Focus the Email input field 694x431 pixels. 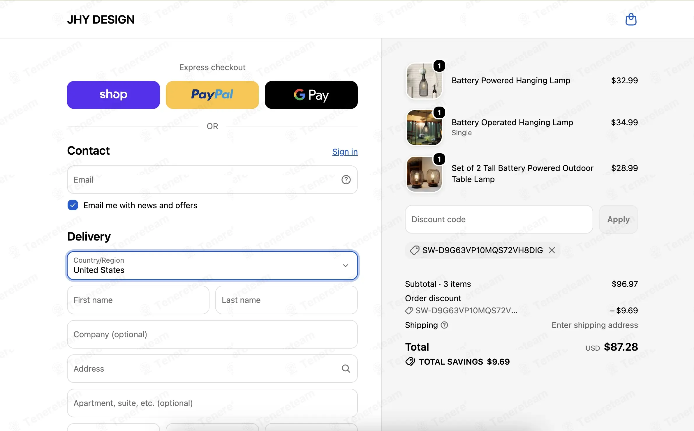(212, 180)
